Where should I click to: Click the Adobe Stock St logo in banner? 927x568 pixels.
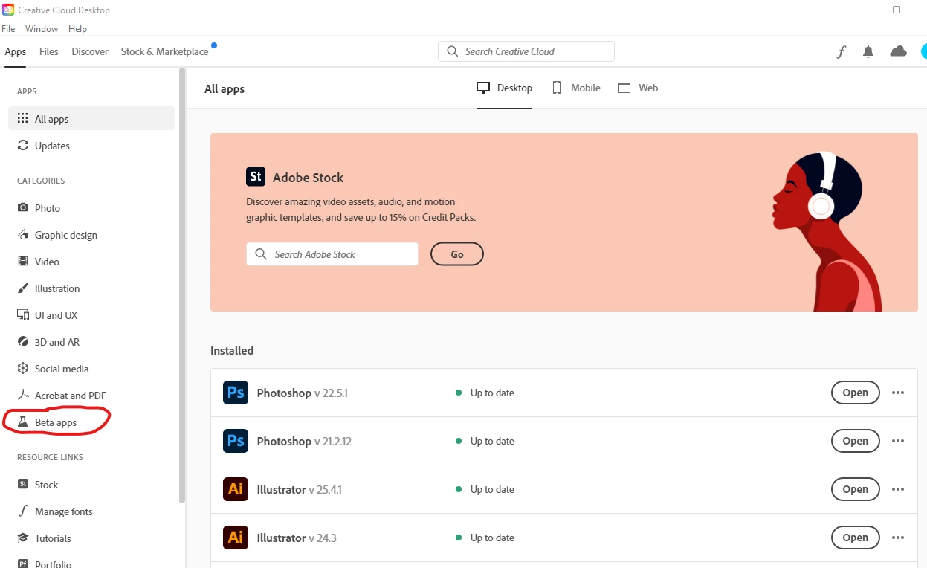coord(256,176)
